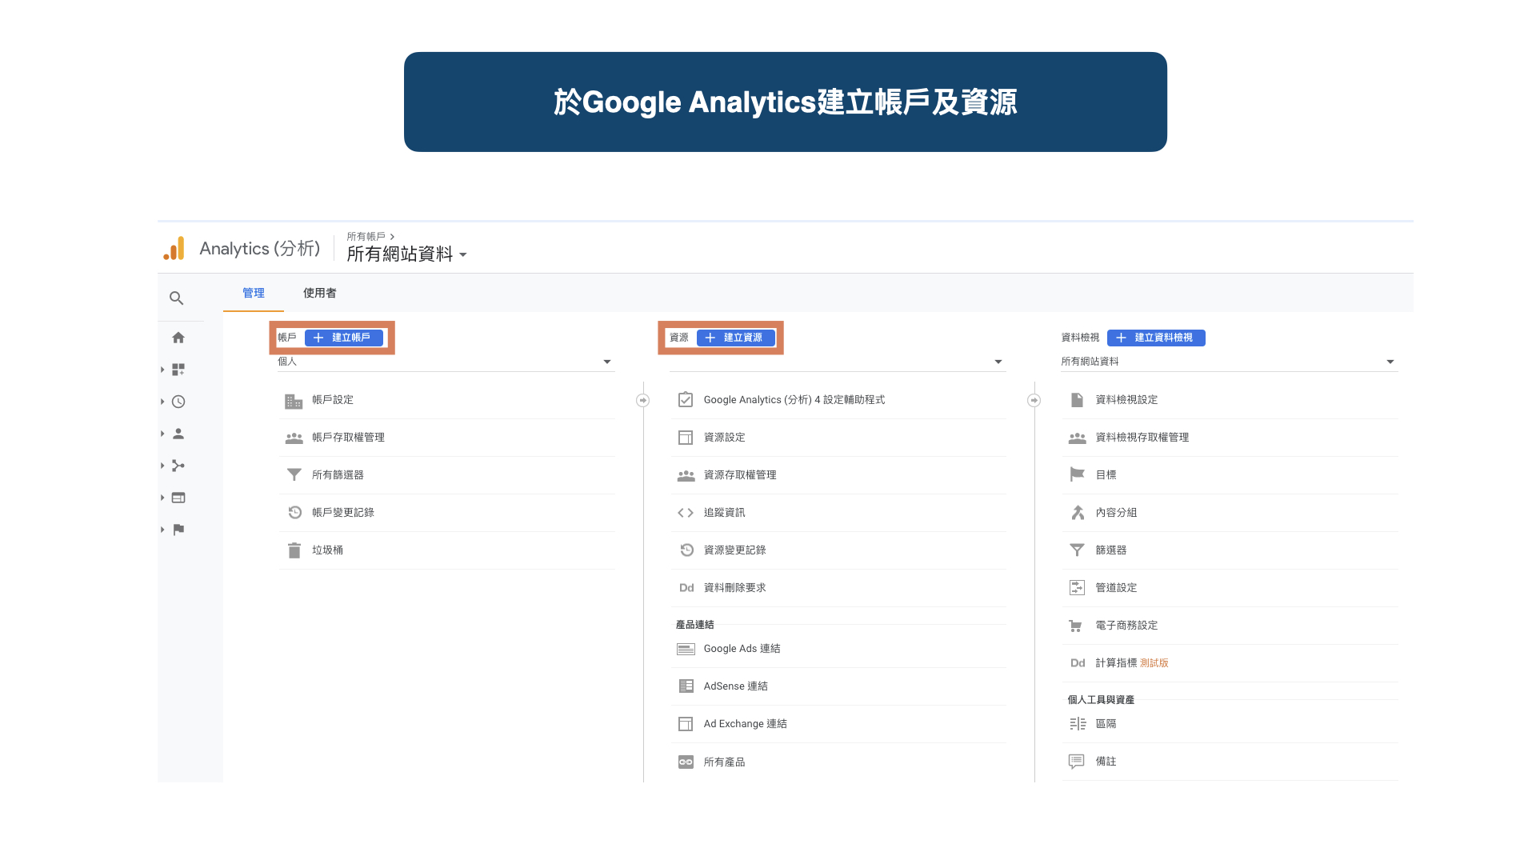Click the Dd icon beside 資料刪除要求
The image size is (1536, 864).
(x=686, y=588)
